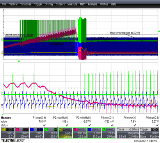
Task: Open the Z1 zoom trace descriptor
Action: click(x=65, y=133)
